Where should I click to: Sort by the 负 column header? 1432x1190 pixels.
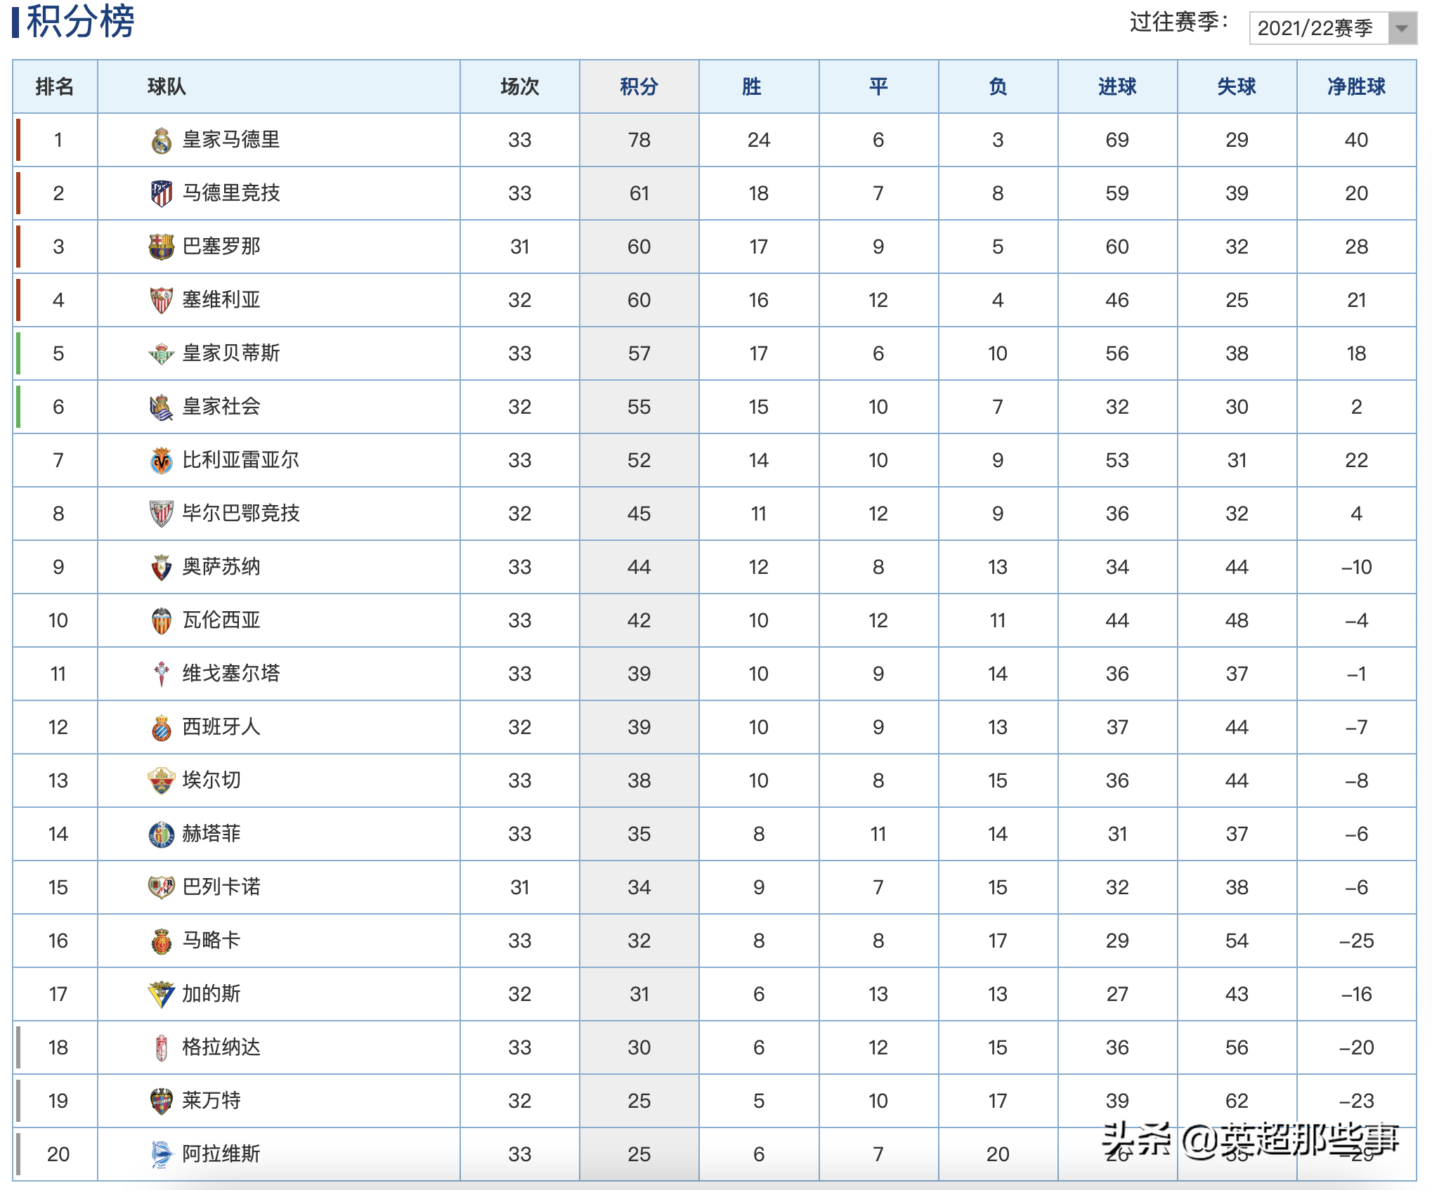pyautogui.click(x=998, y=86)
